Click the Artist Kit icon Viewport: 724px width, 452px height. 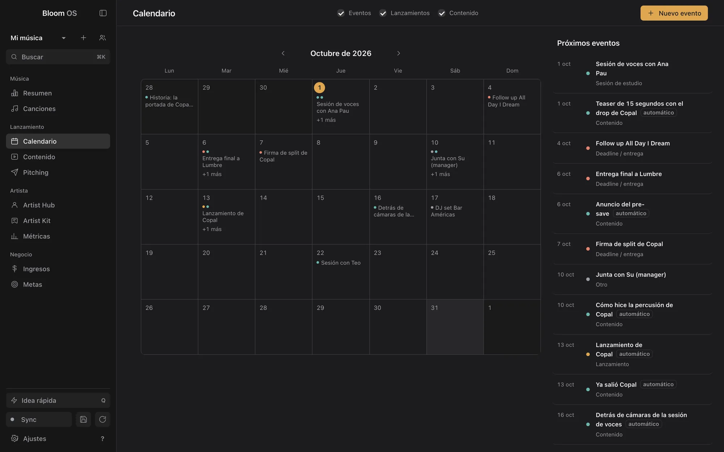[x=14, y=221]
